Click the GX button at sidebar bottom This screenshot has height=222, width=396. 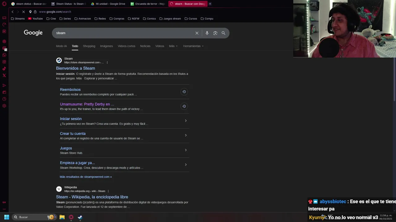[4, 202]
